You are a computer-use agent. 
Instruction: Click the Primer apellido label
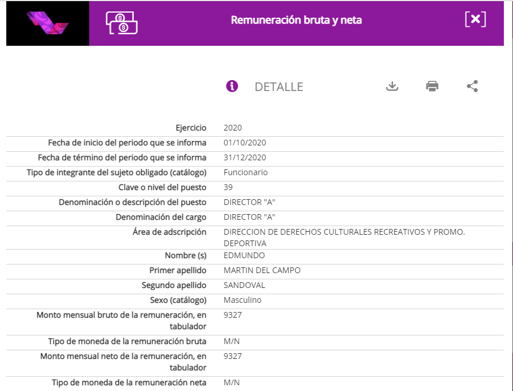click(x=178, y=270)
